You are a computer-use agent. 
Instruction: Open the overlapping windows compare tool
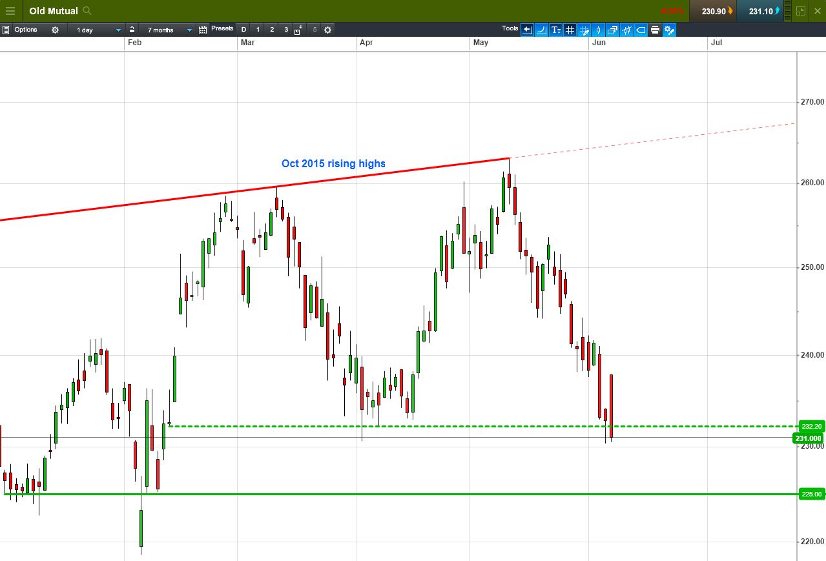(x=612, y=30)
